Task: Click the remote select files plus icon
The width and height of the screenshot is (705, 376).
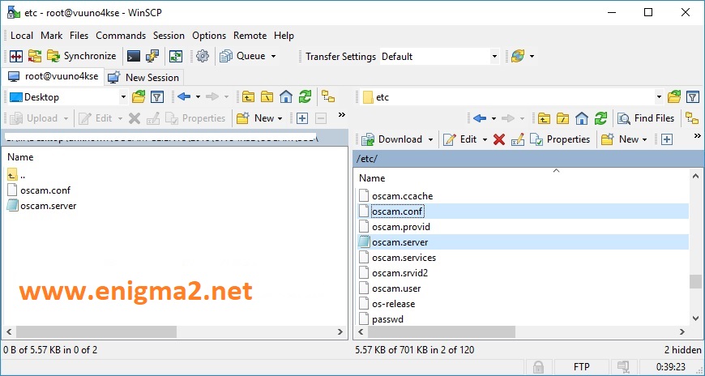Action: pos(667,139)
